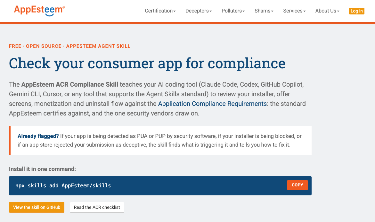Open the Polluters dropdown
Image resolution: width=375 pixels, height=222 pixels.
point(233,11)
